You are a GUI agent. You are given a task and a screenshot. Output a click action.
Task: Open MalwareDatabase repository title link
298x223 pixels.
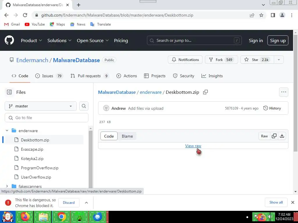coord(77,60)
